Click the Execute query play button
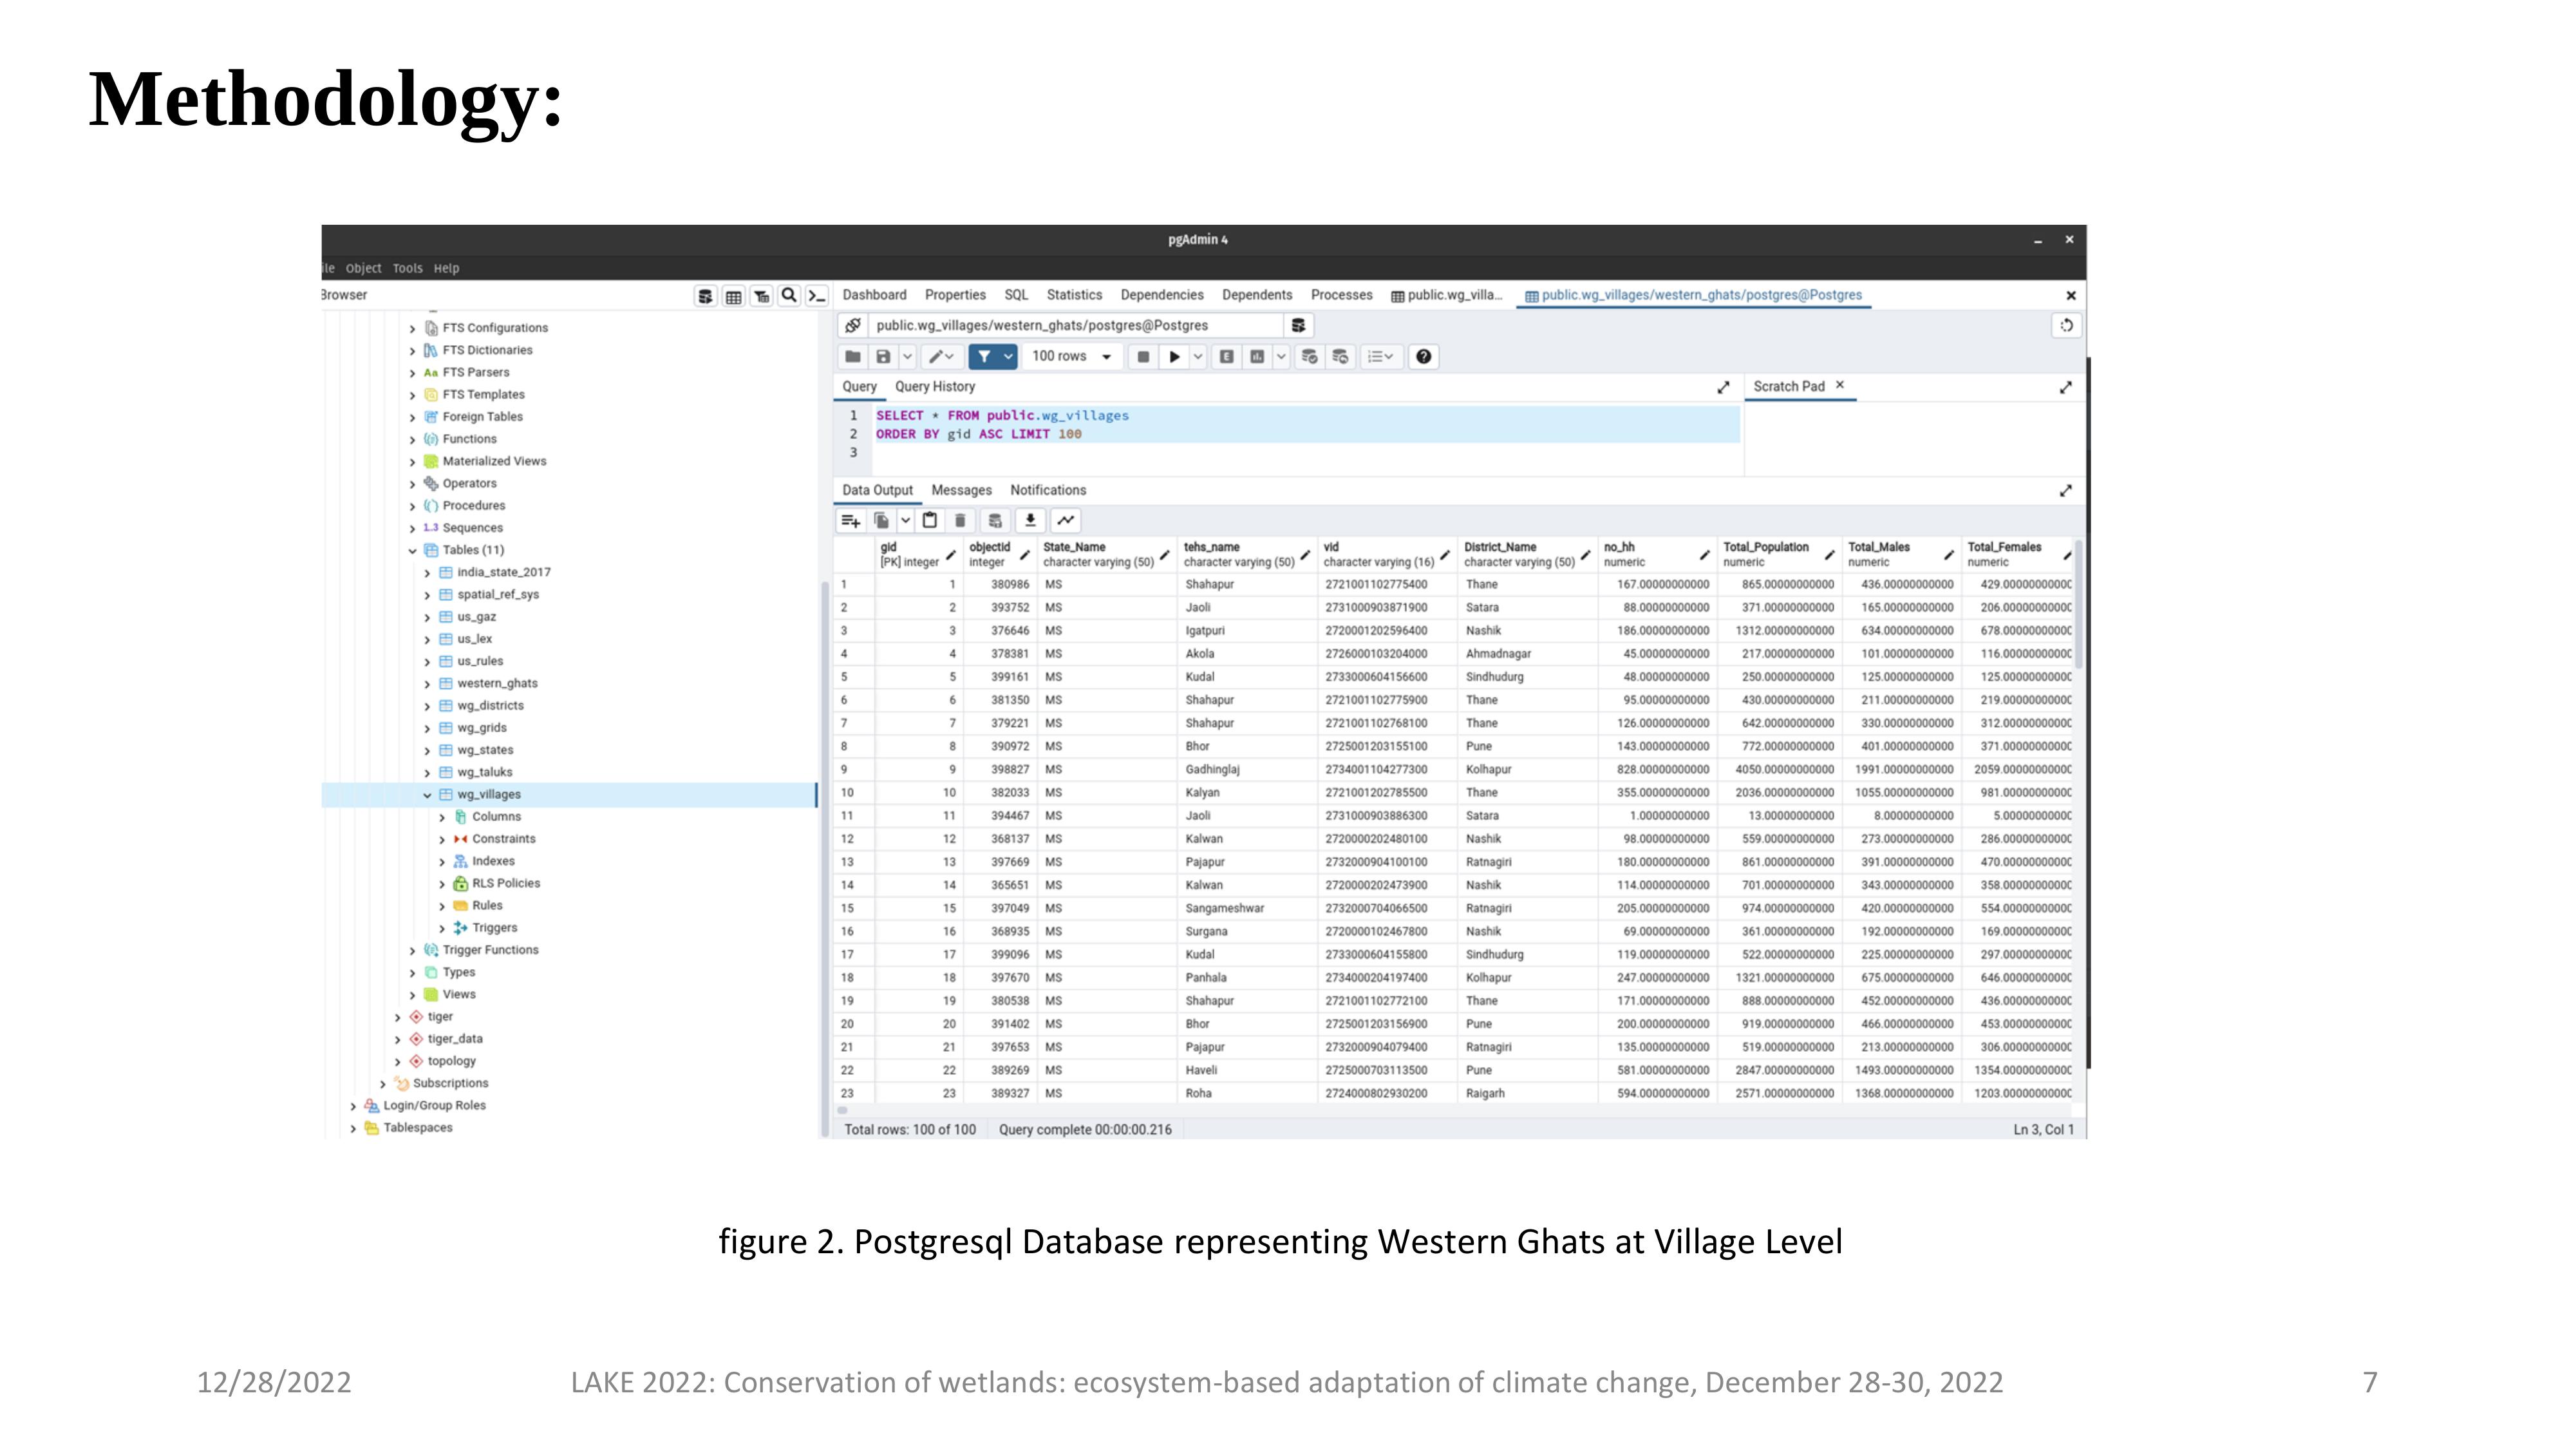 pyautogui.click(x=1175, y=357)
